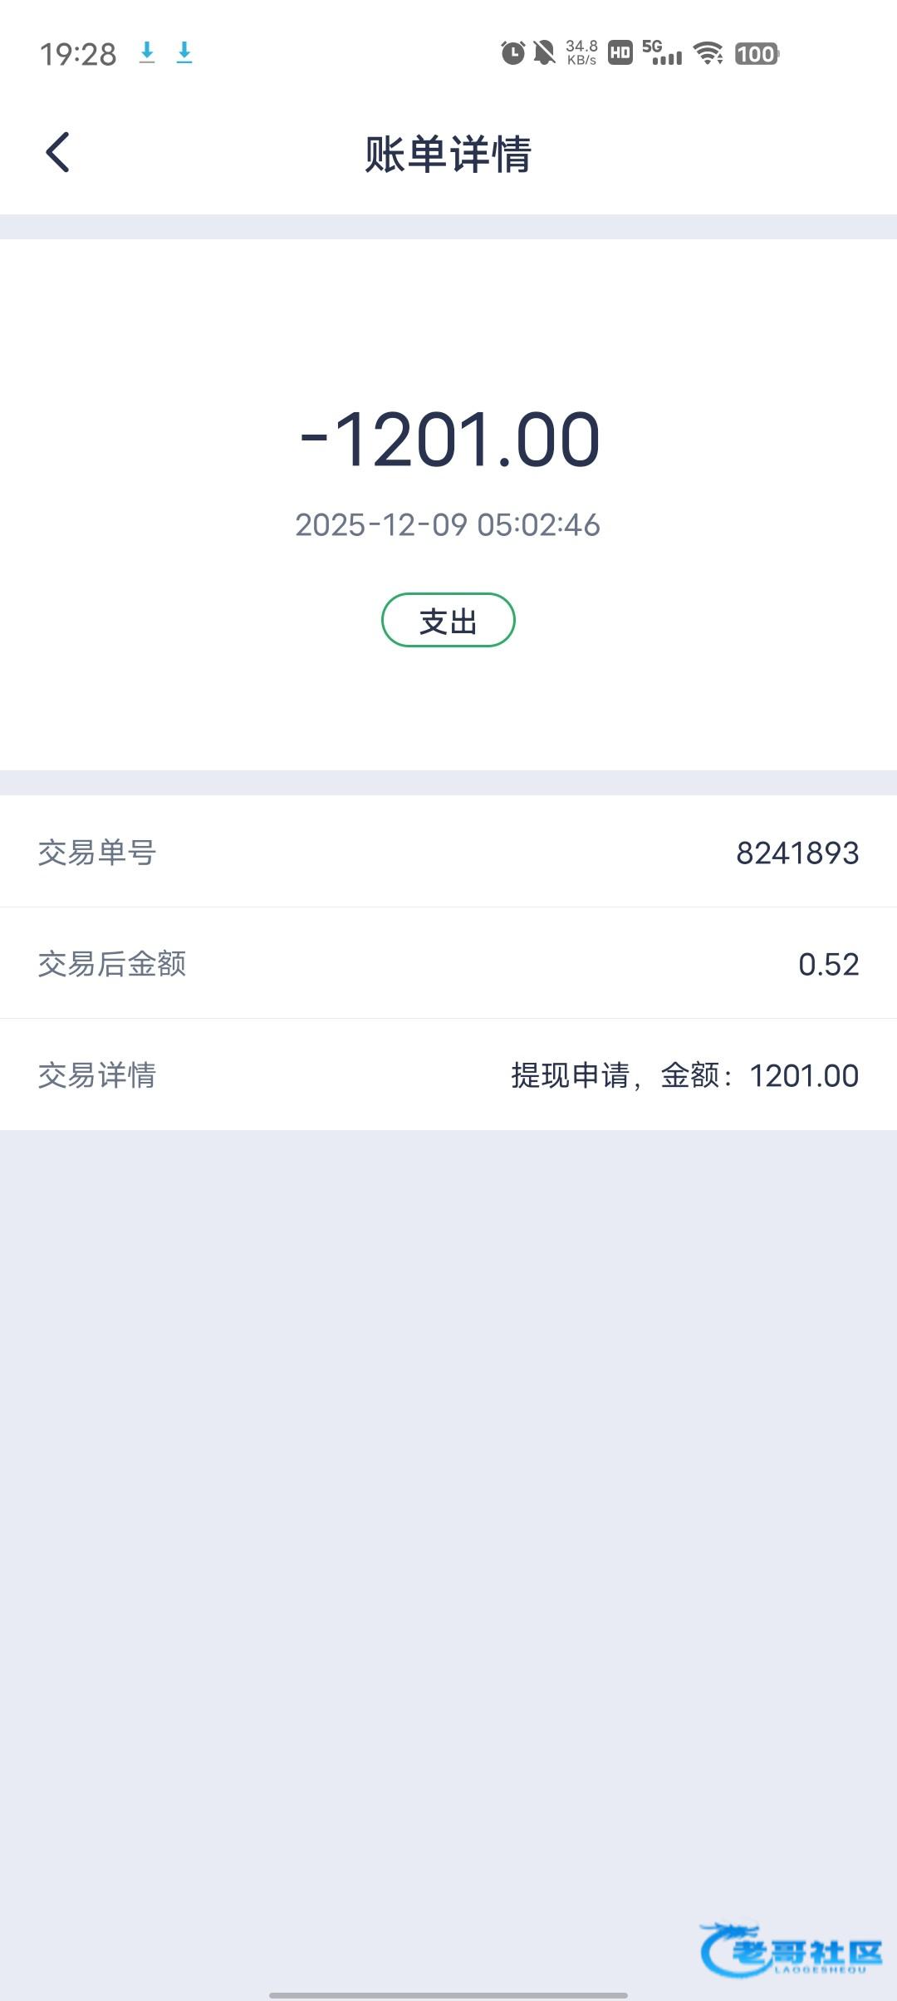Tap the 19:28 clock in status bar

click(78, 55)
